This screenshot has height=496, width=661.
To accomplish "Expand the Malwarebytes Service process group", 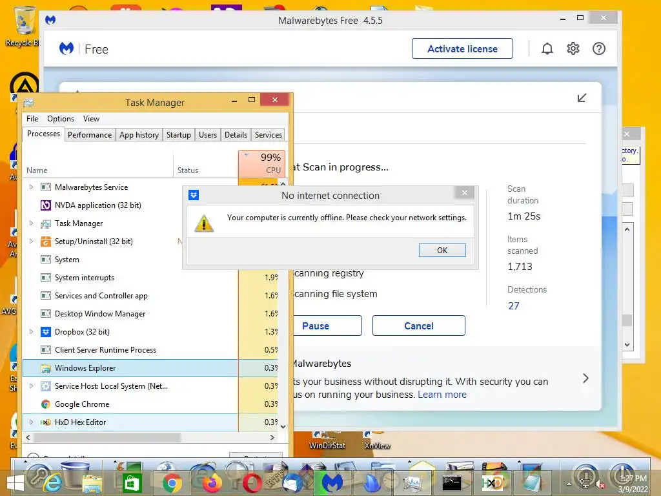I will click(31, 187).
